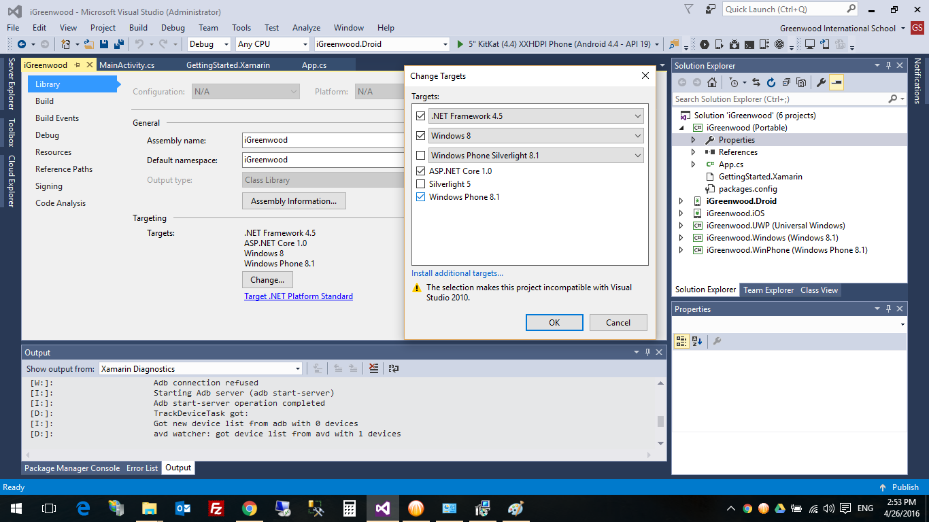Click the Install additional targets link
929x522 pixels.
click(456, 273)
